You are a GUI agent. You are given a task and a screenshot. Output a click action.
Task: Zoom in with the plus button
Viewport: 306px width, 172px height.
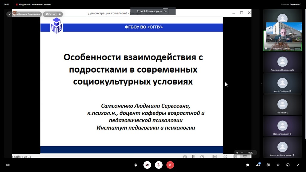click(x=237, y=153)
